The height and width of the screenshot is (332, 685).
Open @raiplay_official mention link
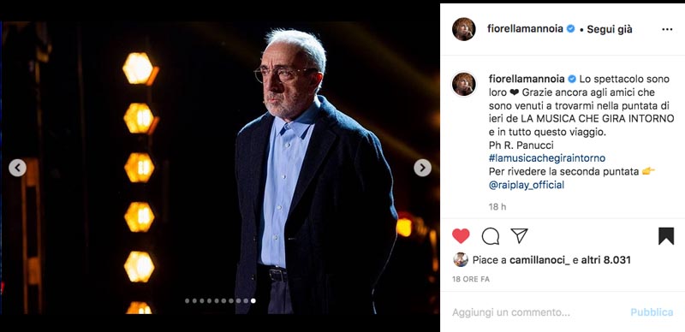(x=527, y=185)
